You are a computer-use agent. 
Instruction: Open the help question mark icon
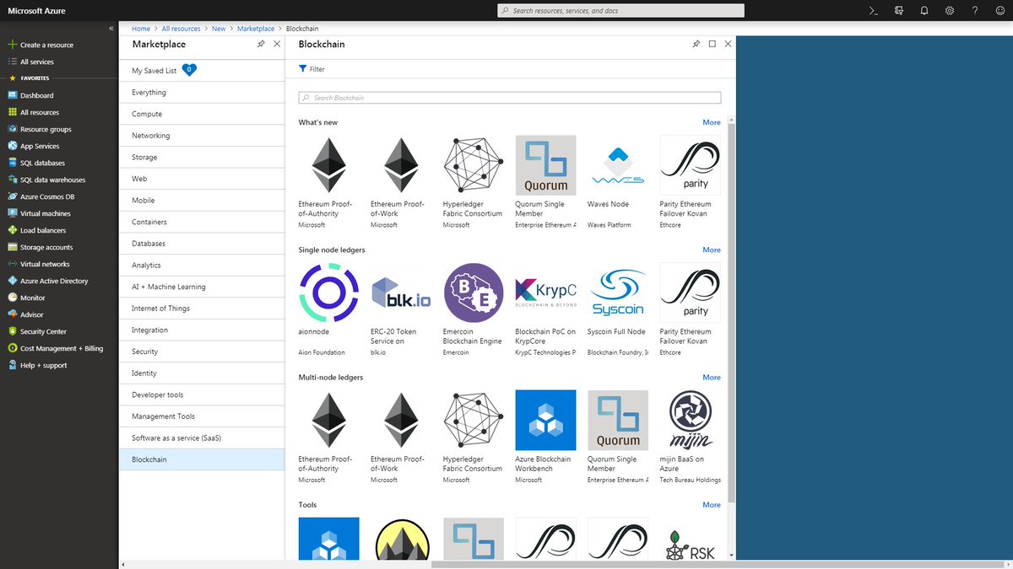[975, 11]
